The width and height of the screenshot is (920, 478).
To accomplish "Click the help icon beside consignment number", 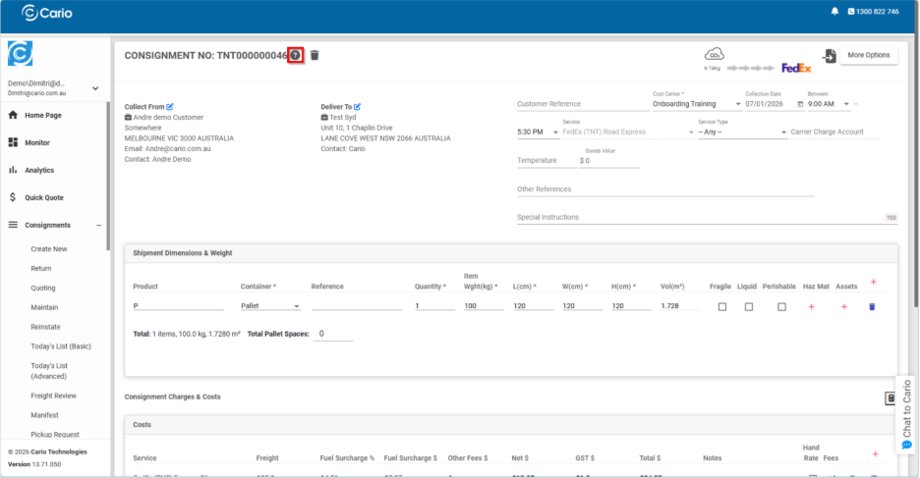I will (x=295, y=55).
